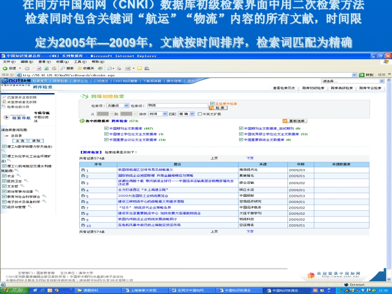Open the Mail icon dropdown arrow
392x294 pixels.
[x=114, y=68]
